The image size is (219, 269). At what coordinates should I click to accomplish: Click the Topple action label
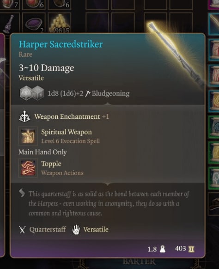[x=51, y=164]
